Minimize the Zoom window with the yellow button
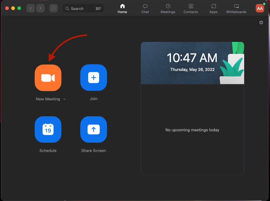Screen dimensions: 270x201 coord(13,8)
